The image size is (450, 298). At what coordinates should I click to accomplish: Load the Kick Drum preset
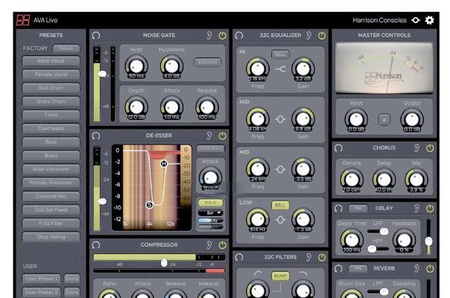[x=51, y=88]
